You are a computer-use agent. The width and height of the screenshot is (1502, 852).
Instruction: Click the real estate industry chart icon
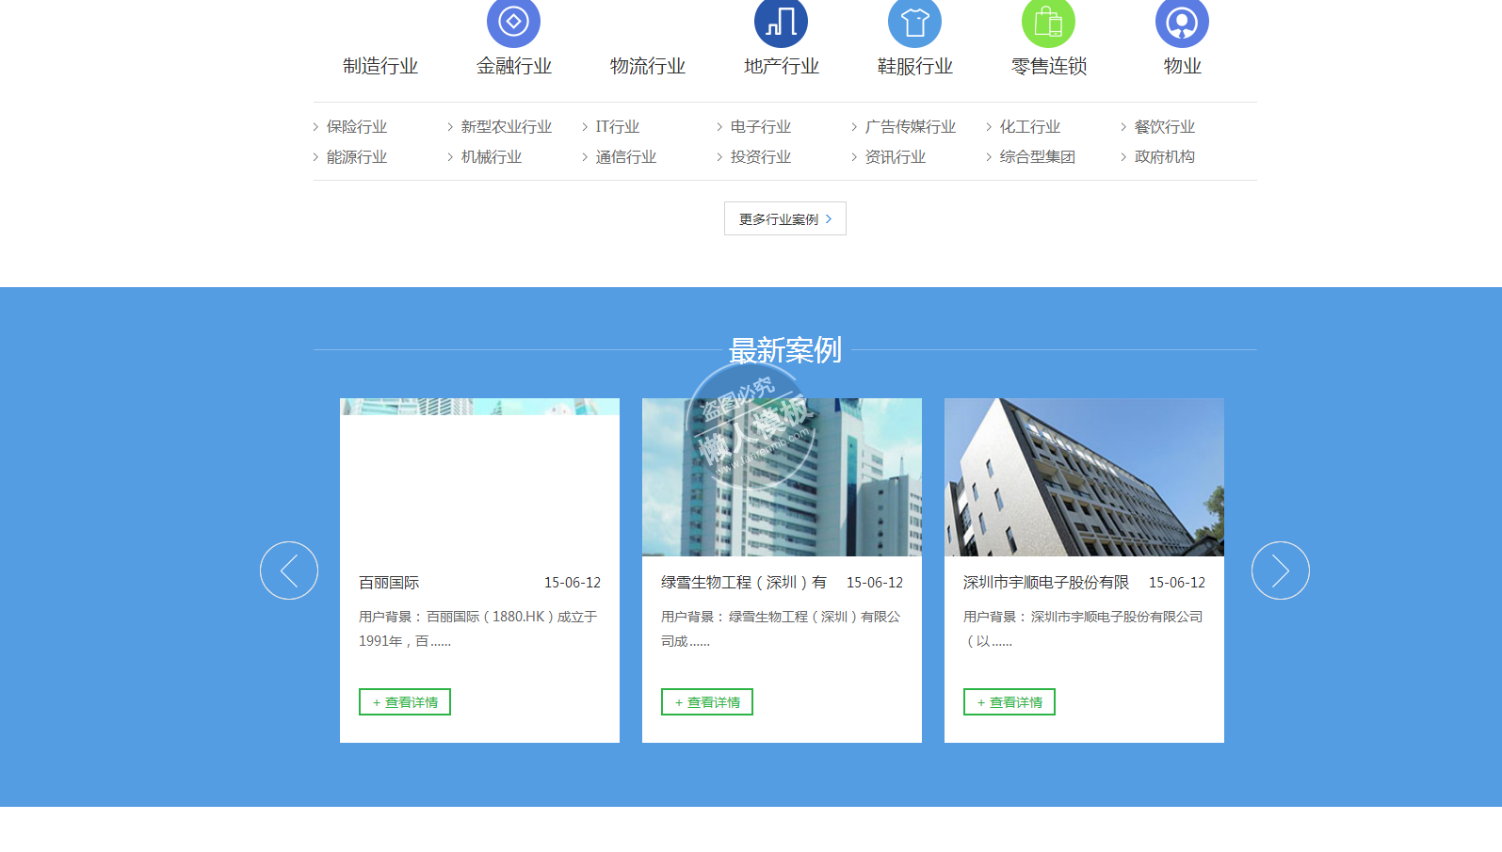pos(781,22)
